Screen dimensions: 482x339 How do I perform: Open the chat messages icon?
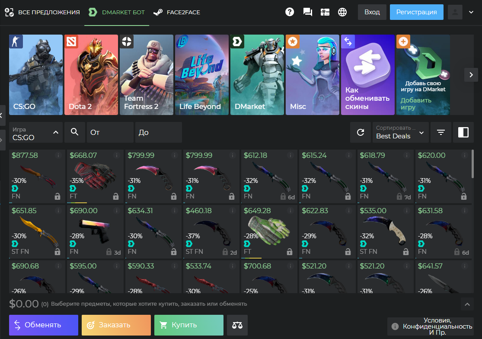(x=307, y=12)
